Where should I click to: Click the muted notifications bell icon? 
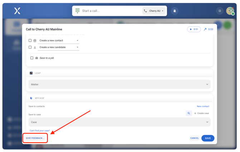tap(174, 11)
